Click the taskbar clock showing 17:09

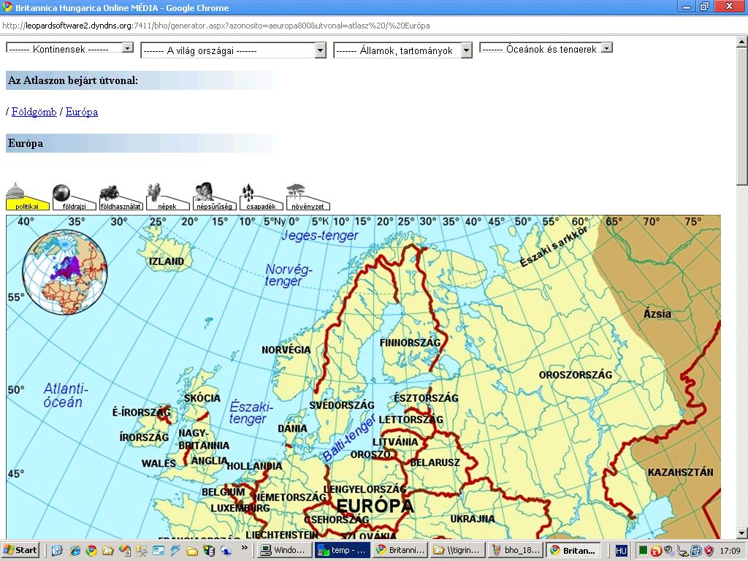pyautogui.click(x=730, y=551)
